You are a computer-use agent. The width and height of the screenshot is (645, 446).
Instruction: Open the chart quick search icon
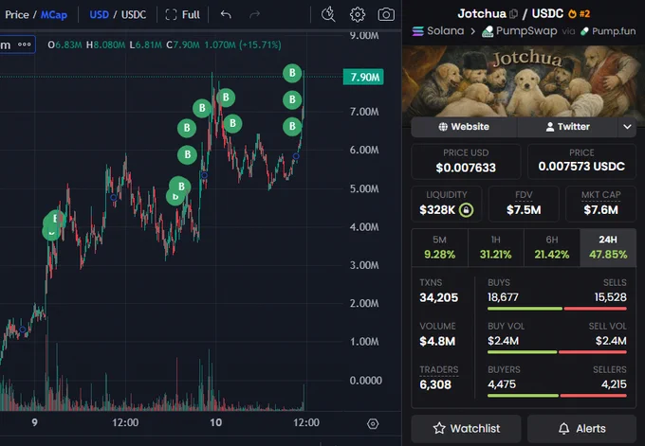(x=328, y=14)
